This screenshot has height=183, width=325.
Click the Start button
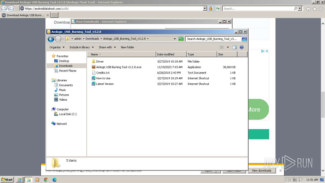coord(7,180)
